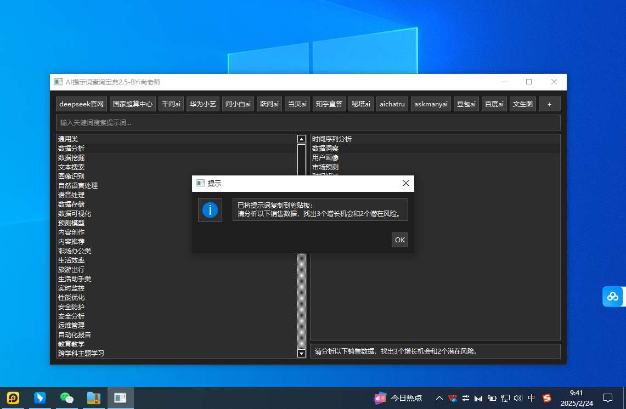The width and height of the screenshot is (626, 409).
Task: Choose the 用户画像 prompt
Action: pos(435,157)
